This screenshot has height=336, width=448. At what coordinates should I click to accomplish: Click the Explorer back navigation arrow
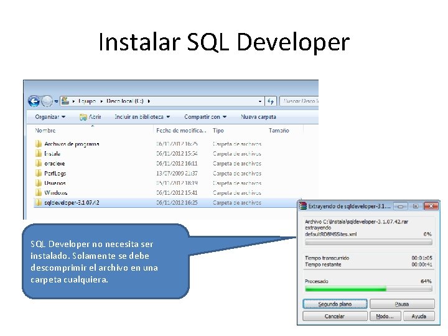coord(34,101)
